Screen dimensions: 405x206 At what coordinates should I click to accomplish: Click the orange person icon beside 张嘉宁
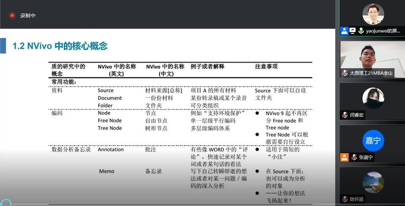coord(344,157)
